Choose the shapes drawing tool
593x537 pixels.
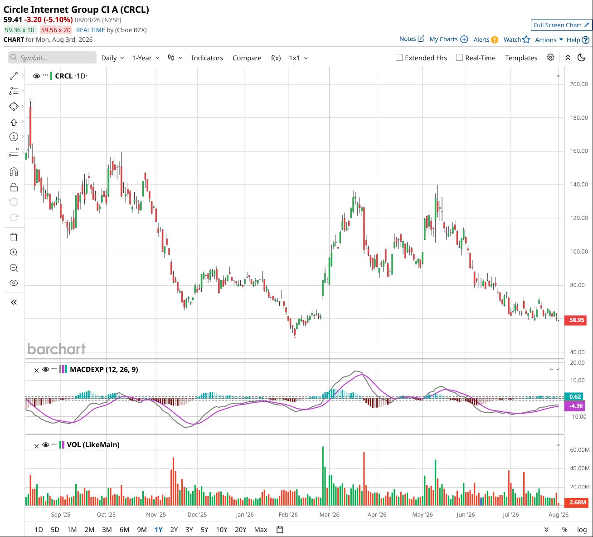[14, 106]
